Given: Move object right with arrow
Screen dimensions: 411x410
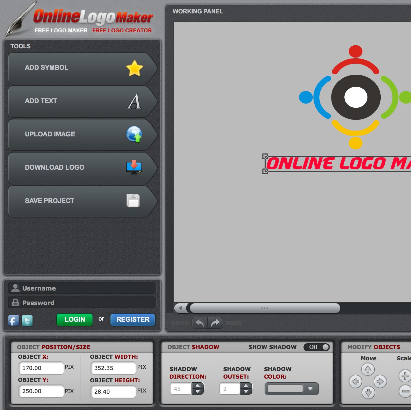Looking at the screenshot, I should click(380, 381).
